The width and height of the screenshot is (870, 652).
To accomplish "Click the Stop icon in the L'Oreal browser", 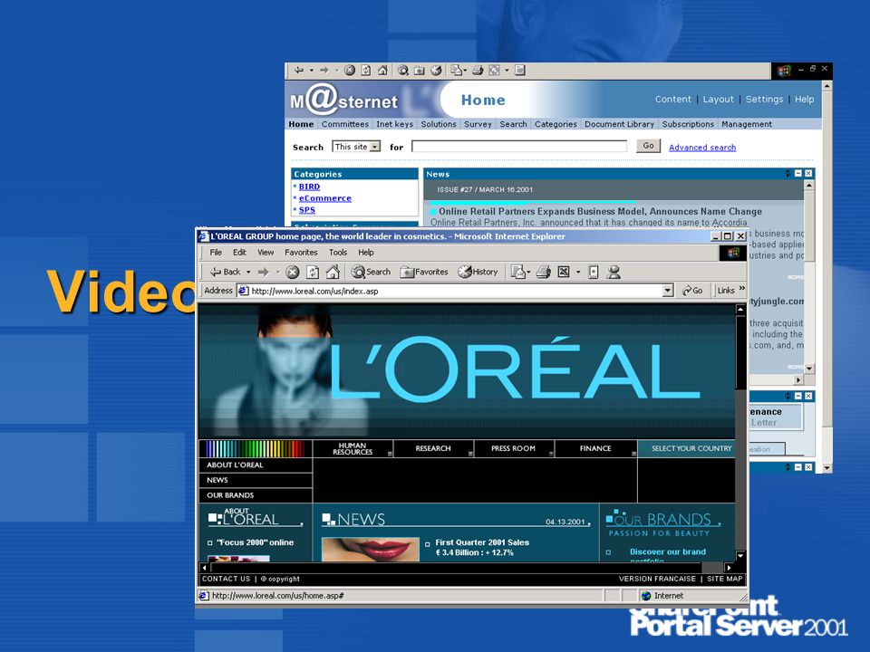I will pos(293,272).
